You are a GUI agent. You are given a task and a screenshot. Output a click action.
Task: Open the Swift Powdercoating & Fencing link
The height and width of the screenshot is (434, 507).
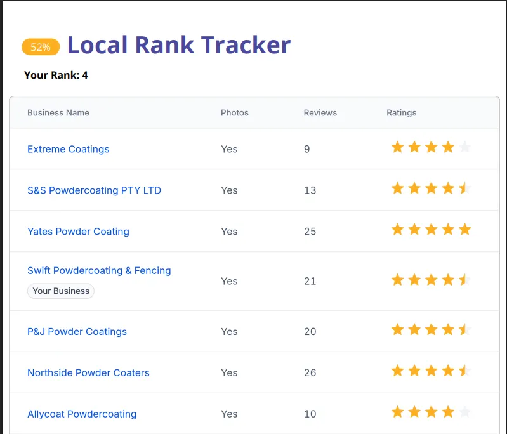[99, 271]
